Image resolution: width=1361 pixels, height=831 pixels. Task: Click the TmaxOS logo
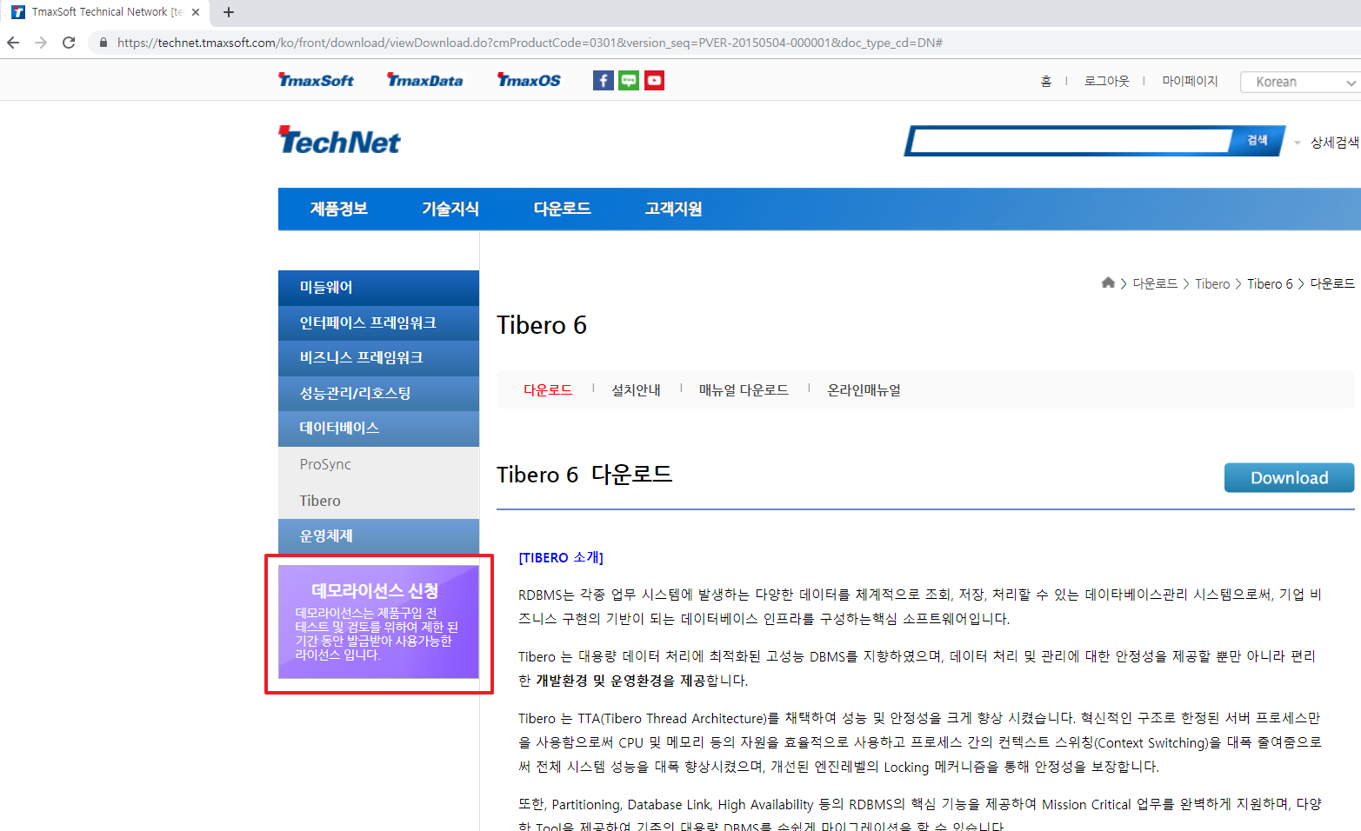point(529,80)
